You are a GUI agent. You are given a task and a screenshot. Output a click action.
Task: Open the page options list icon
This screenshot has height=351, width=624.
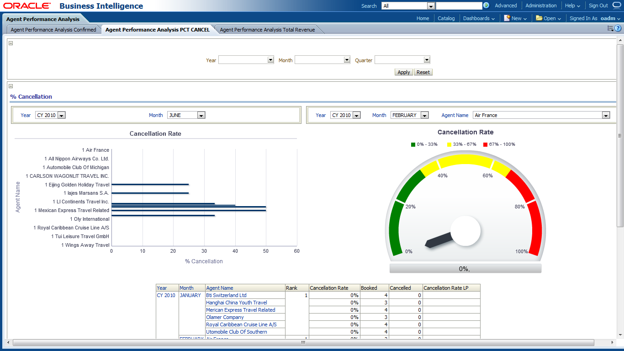[x=610, y=29]
